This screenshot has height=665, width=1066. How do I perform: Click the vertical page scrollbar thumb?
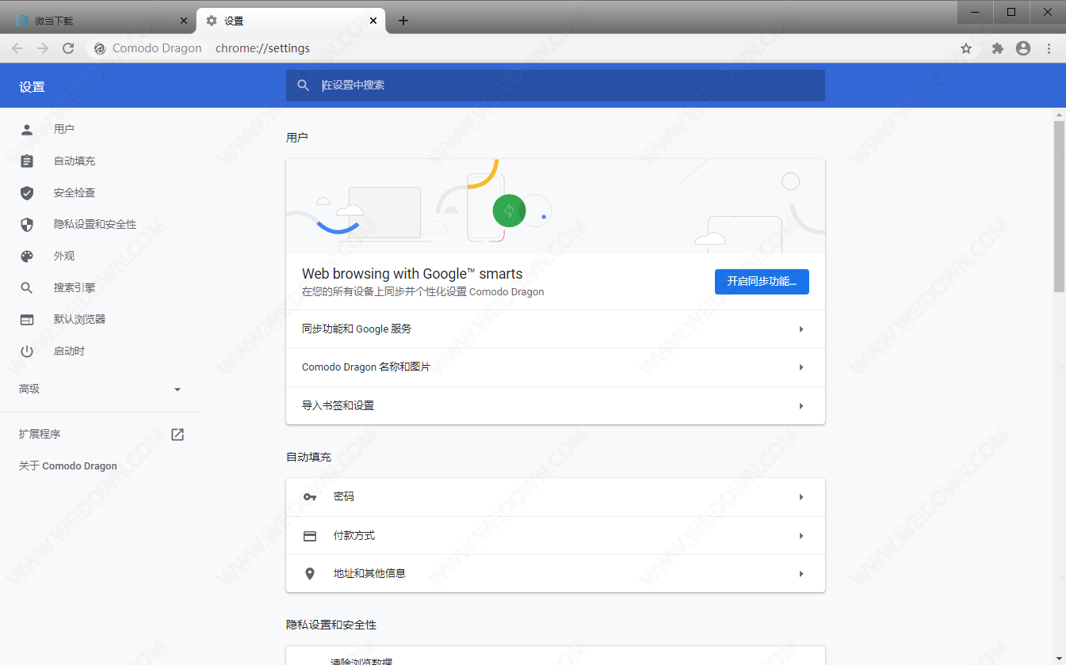click(x=1060, y=207)
